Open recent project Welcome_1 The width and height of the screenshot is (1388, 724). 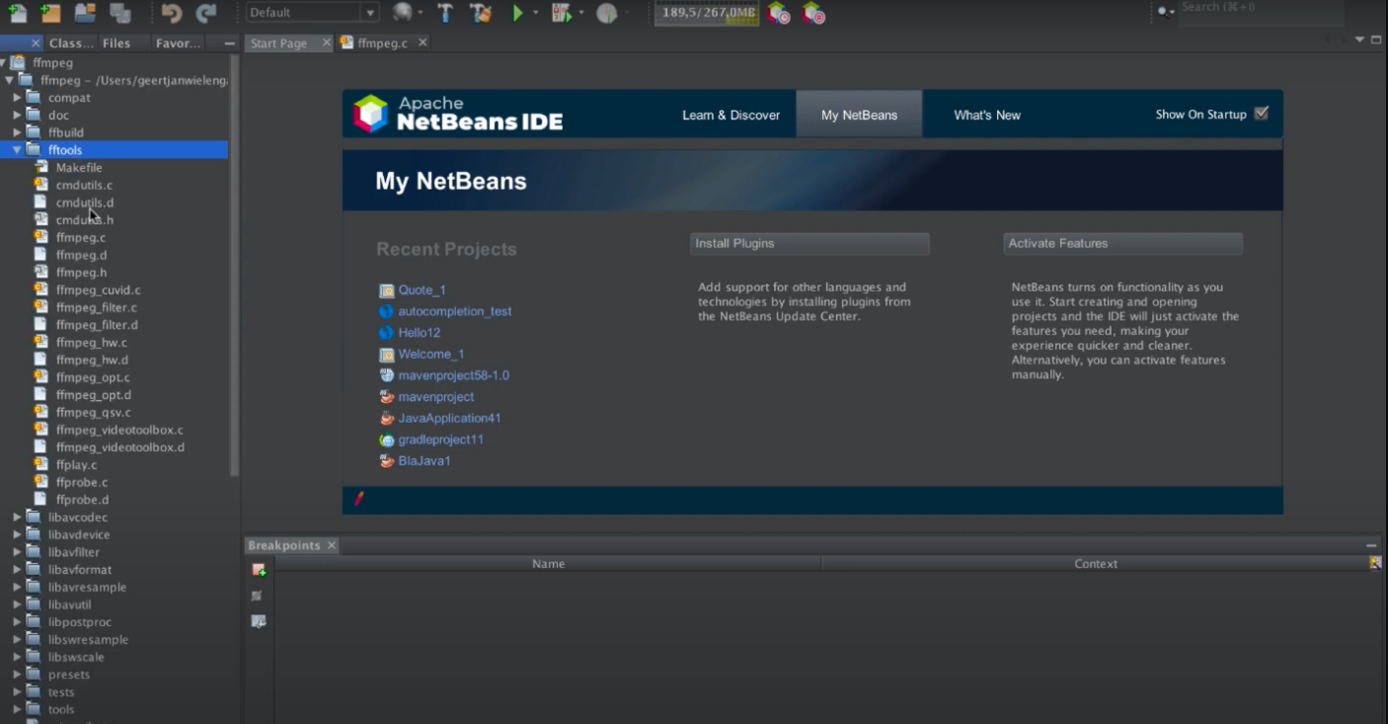click(x=431, y=355)
